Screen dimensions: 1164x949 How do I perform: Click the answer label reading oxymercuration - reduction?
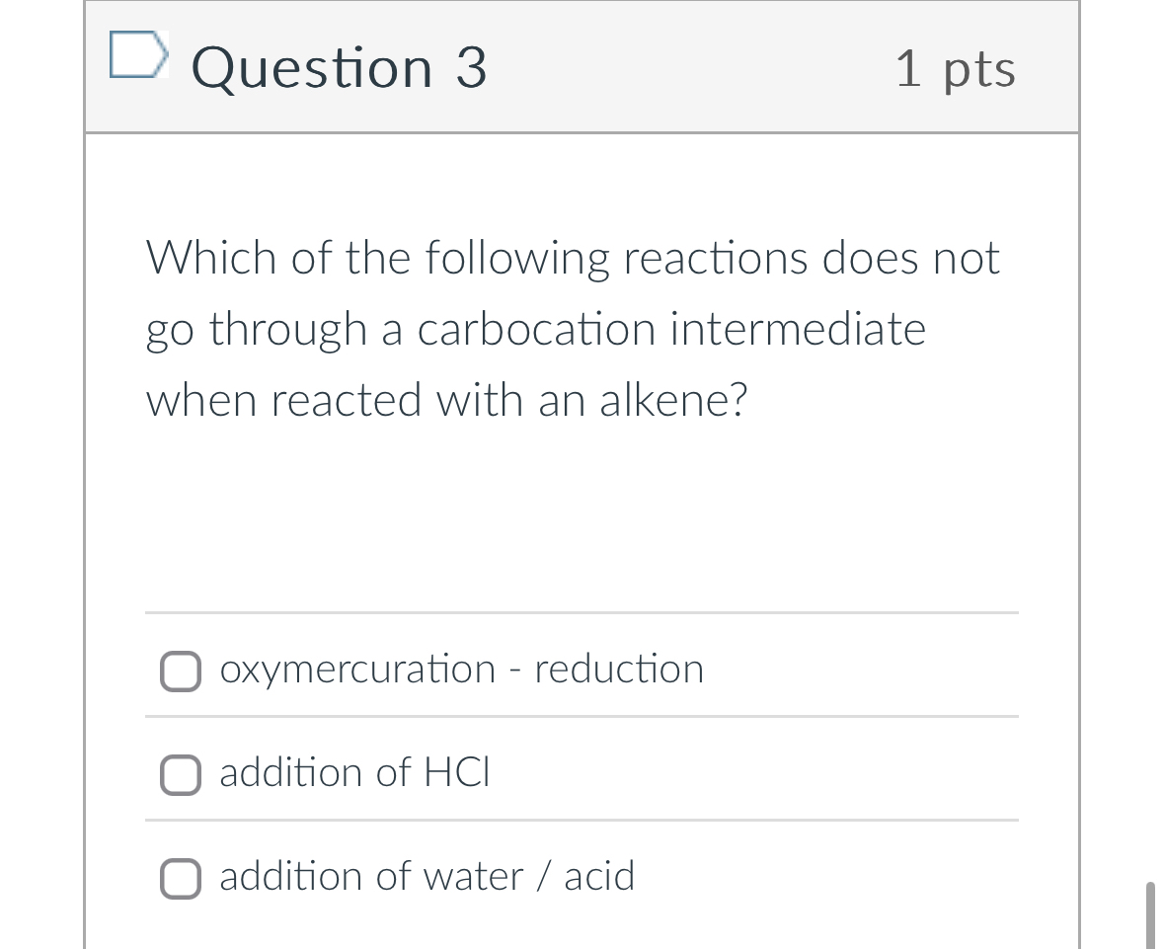click(461, 669)
